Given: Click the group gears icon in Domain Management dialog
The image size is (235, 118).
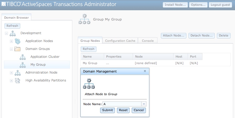Looking at the screenshot, I should pyautogui.click(x=89, y=84).
